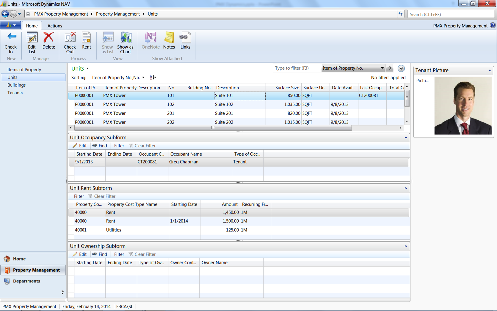Refresh the page with the refresh icon
Screen dimensions: 497x311
click(x=401, y=14)
